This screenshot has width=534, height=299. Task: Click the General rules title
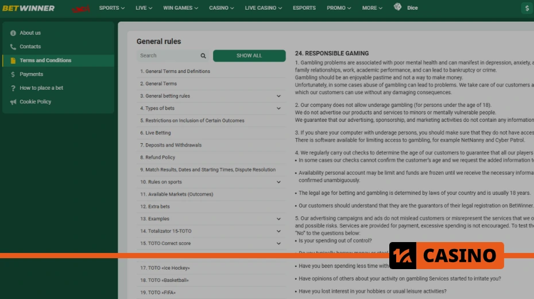coord(158,41)
